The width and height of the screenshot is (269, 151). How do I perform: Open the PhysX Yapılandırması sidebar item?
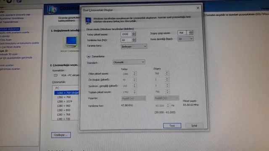point(9,22)
